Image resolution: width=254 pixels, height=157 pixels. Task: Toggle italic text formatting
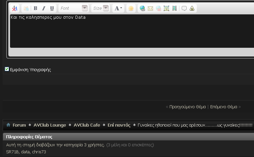[x=43, y=8]
